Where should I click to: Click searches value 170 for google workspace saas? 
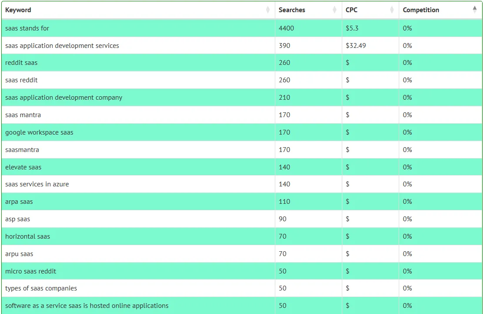pyautogui.click(x=284, y=132)
